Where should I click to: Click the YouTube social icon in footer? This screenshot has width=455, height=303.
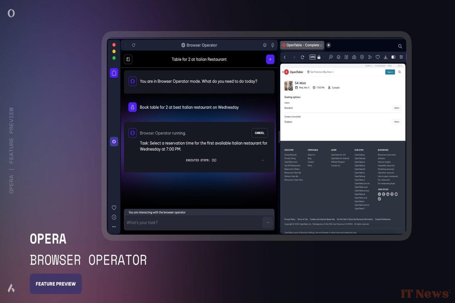[x=396, y=194]
